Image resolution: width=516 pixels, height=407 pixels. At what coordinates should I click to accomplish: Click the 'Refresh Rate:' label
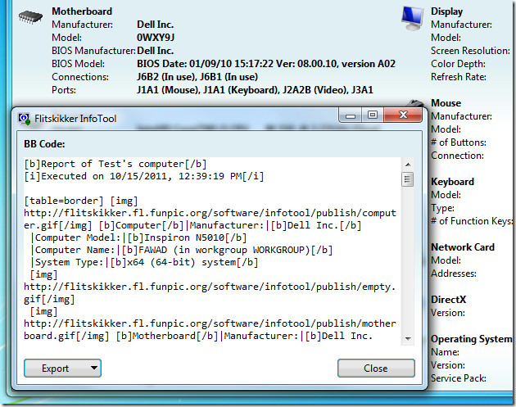pos(459,77)
